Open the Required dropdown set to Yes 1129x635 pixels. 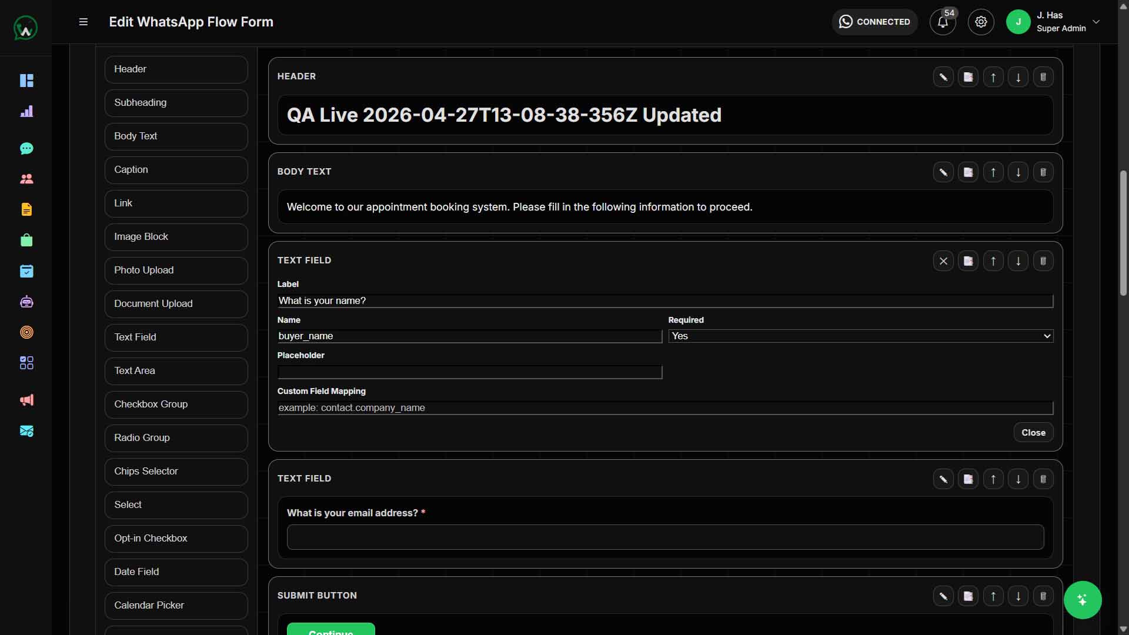861,336
